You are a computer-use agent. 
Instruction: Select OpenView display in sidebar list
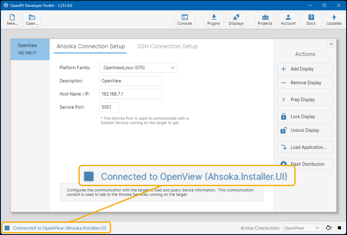point(30,49)
